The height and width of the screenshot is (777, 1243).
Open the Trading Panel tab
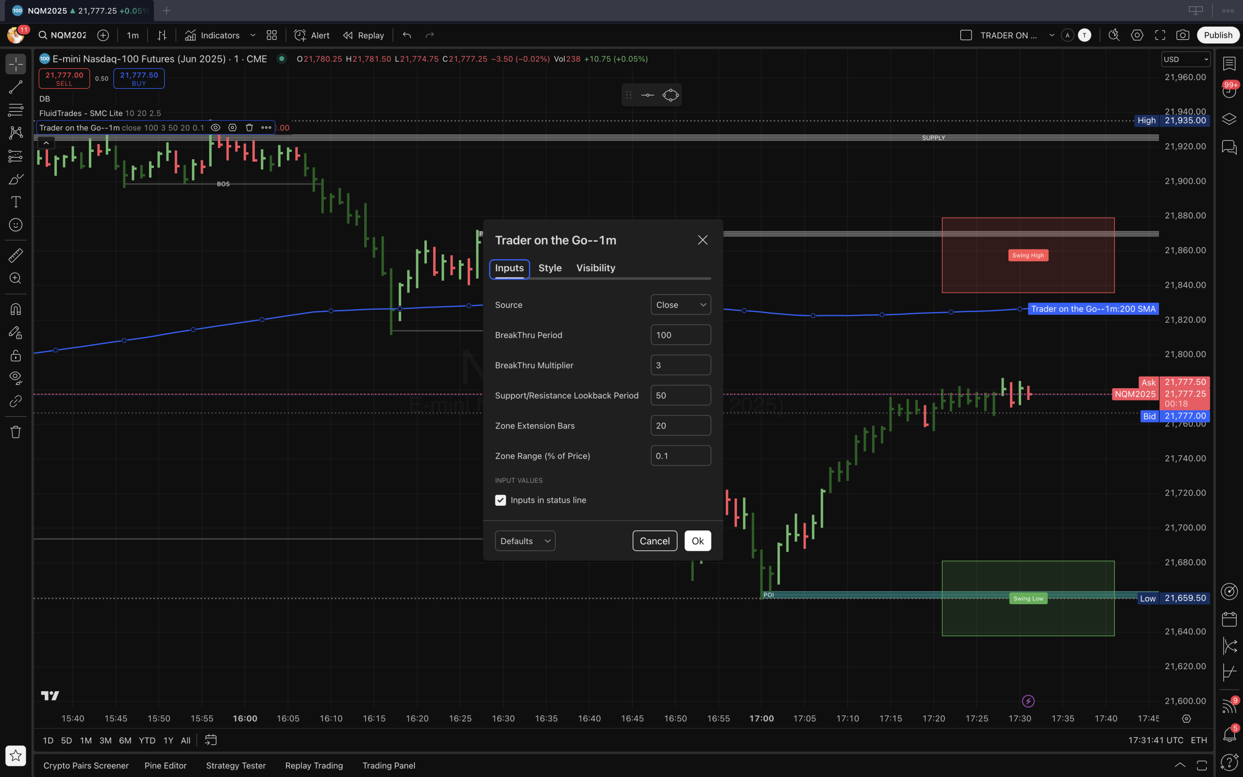[388, 765]
